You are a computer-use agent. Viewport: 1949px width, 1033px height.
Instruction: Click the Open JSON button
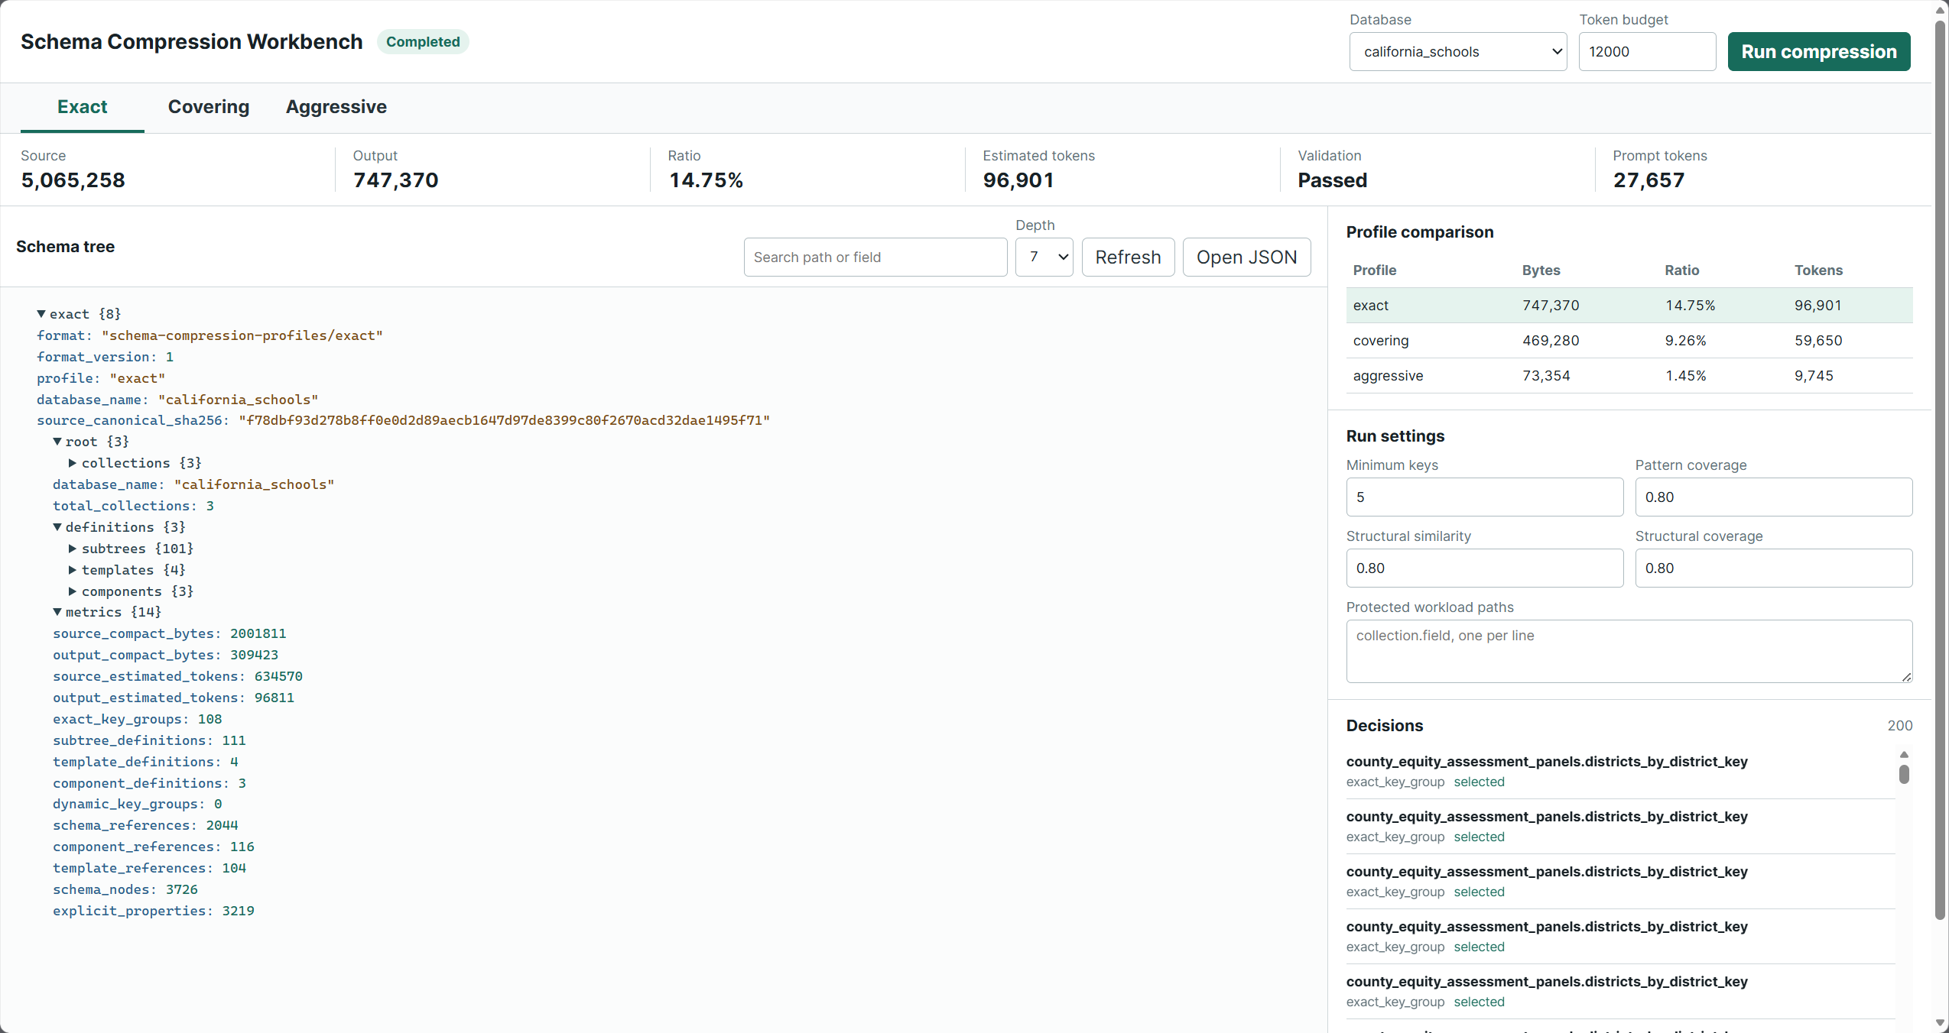(1246, 257)
